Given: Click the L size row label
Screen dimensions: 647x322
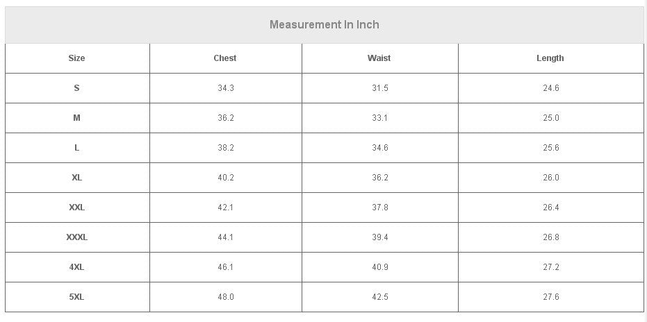Looking at the screenshot, I should [76, 148].
